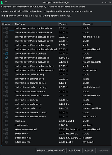This screenshot has width=112, height=155.
Task: Open the hamburger window menu
Action: [x=6, y=2]
